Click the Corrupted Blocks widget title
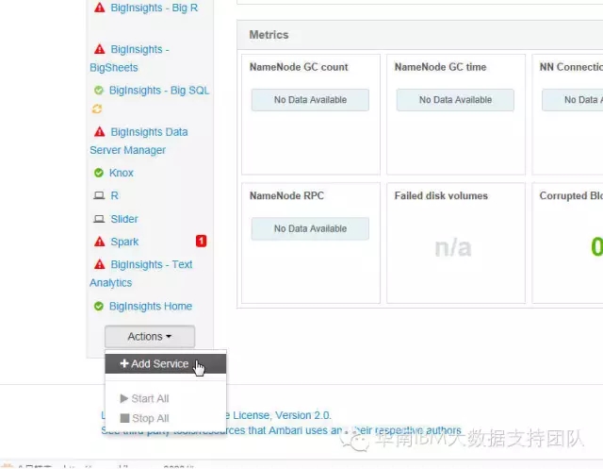This screenshot has width=603, height=469. coord(571,195)
